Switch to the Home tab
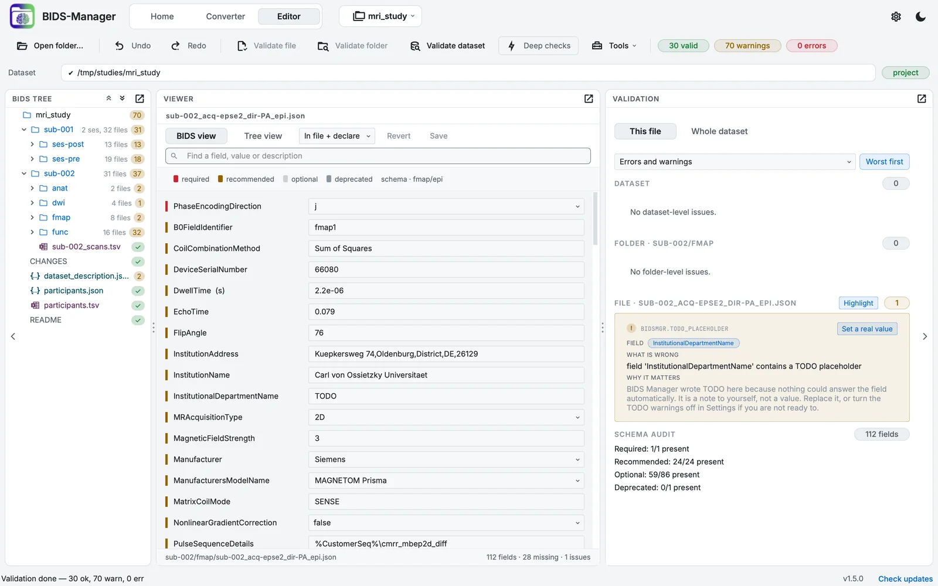Image resolution: width=938 pixels, height=586 pixels. point(162,16)
